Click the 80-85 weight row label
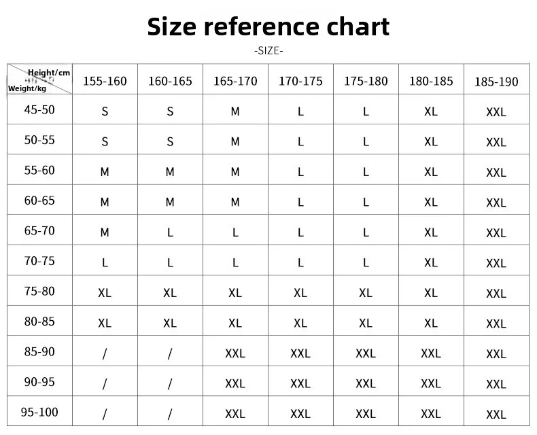The width and height of the screenshot is (537, 435). point(39,321)
